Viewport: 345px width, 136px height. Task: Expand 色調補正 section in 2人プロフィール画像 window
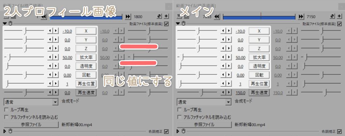5,131
